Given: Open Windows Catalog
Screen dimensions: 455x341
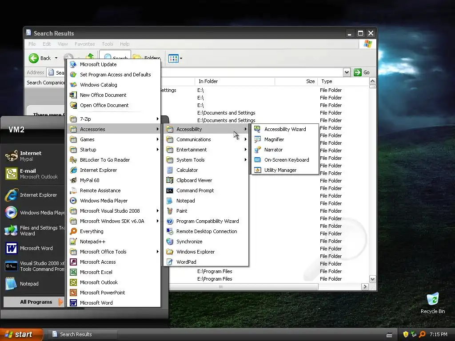Looking at the screenshot, I should [x=114, y=85].
